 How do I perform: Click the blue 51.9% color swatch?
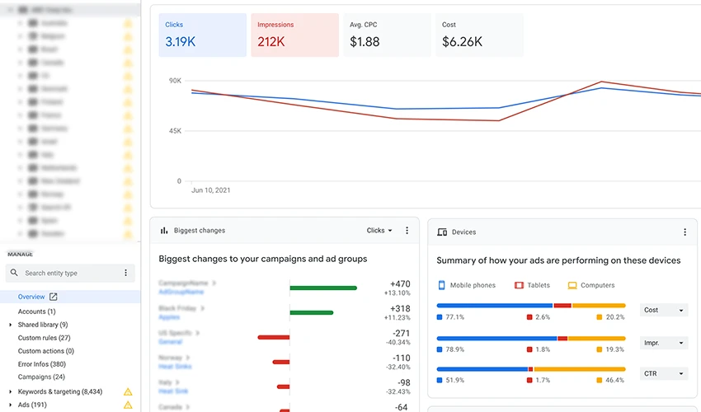point(440,380)
